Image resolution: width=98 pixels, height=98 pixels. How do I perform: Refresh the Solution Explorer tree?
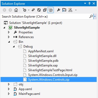pos(39,10)
